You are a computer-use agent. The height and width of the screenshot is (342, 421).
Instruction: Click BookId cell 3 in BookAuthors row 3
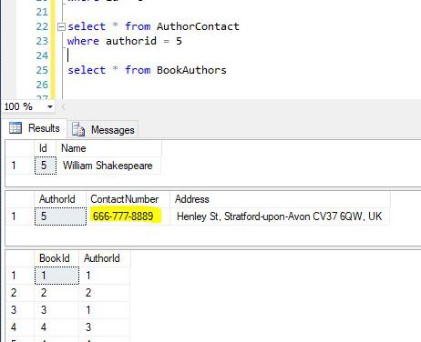(x=56, y=310)
